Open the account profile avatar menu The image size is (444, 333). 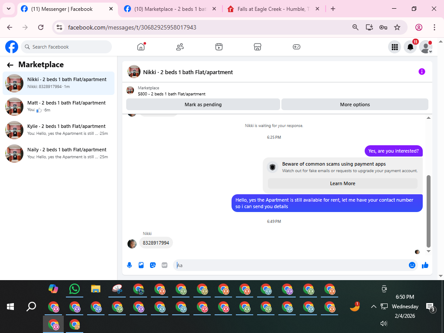(x=426, y=47)
